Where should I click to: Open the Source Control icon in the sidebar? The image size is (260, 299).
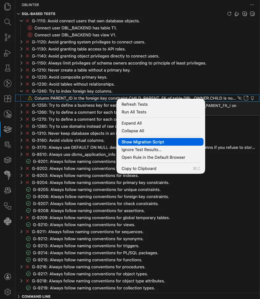[x=7, y=38]
